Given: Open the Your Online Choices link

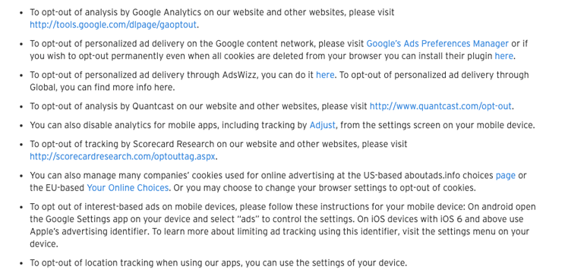Looking at the screenshot, I should (128, 188).
